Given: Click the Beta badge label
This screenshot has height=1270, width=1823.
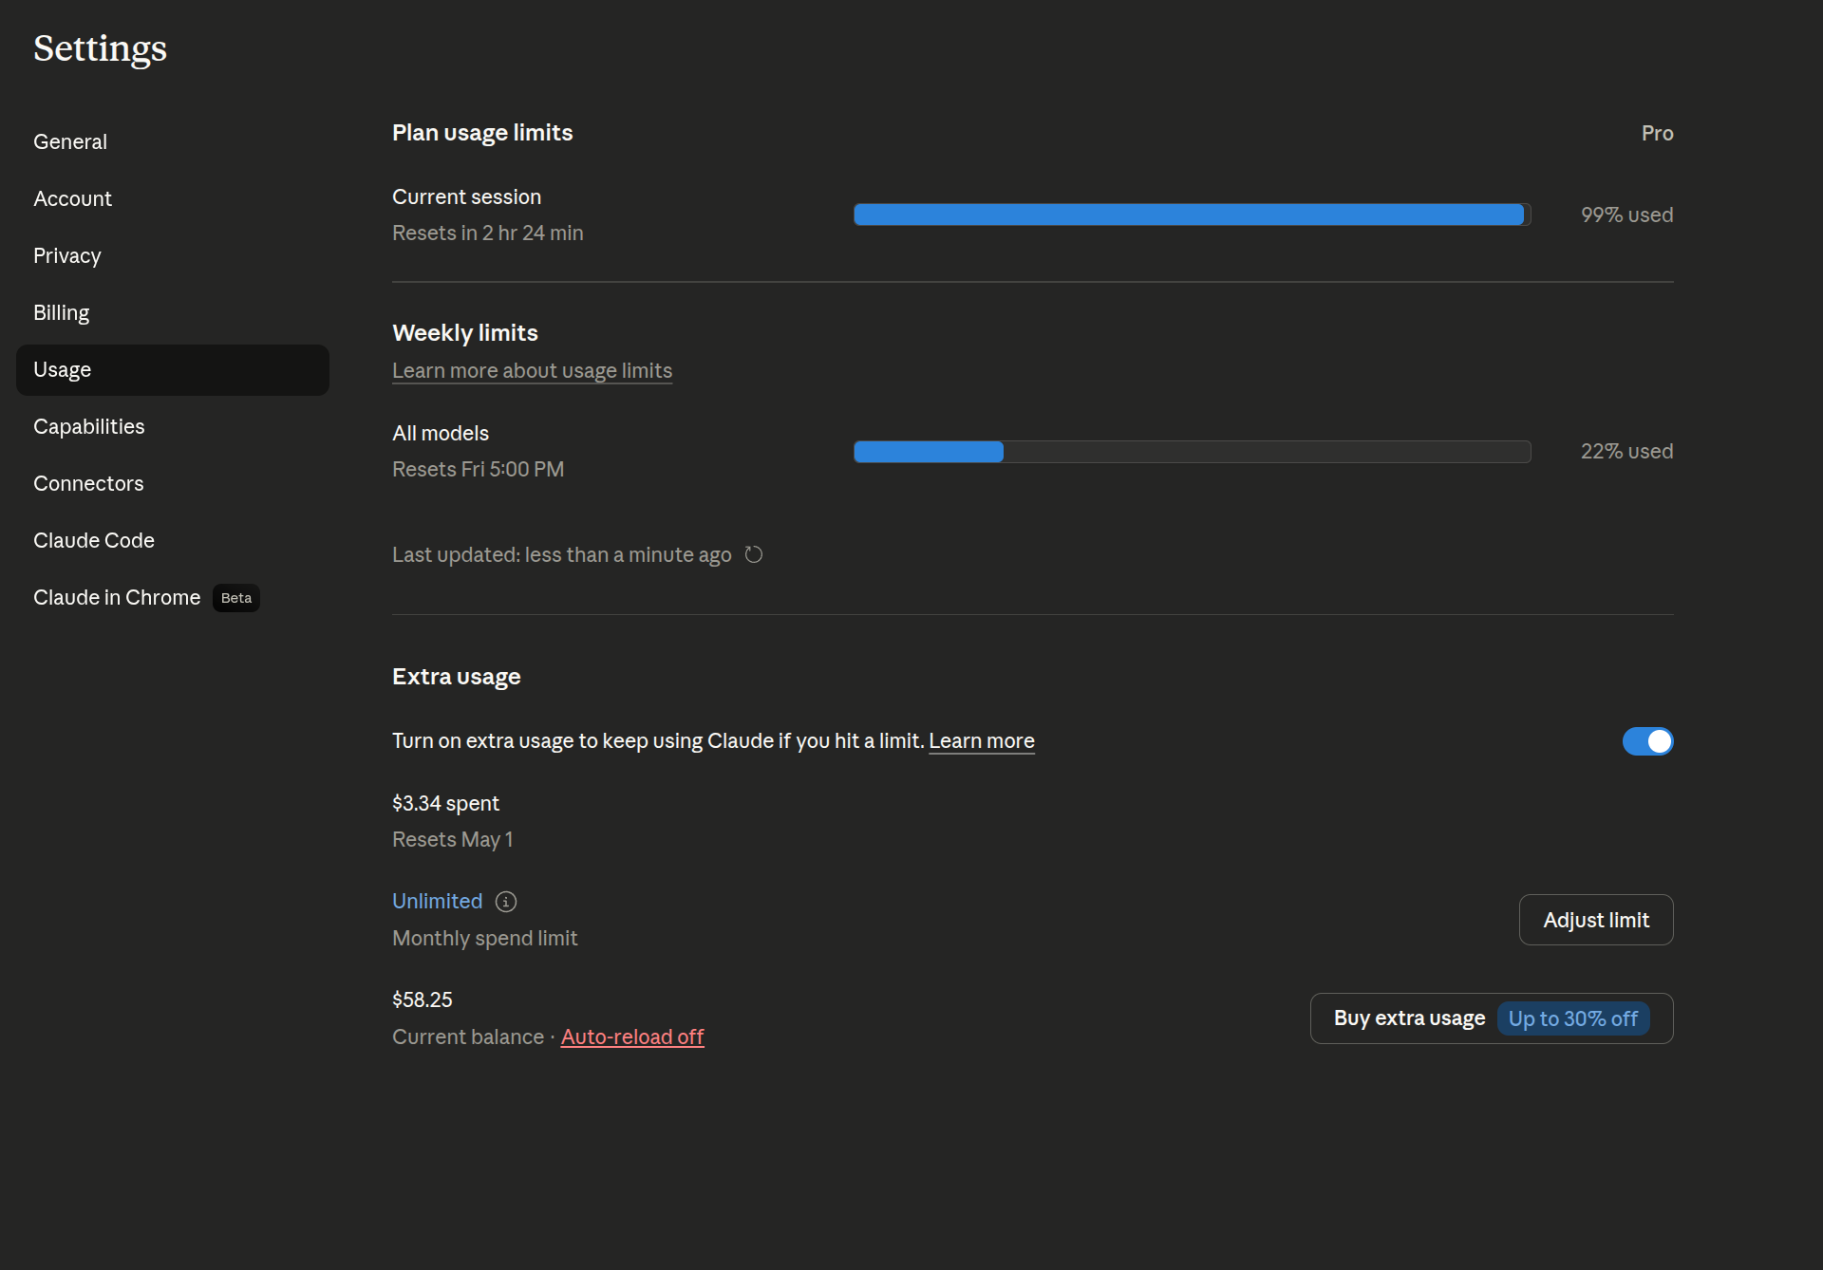Looking at the screenshot, I should click(x=236, y=598).
